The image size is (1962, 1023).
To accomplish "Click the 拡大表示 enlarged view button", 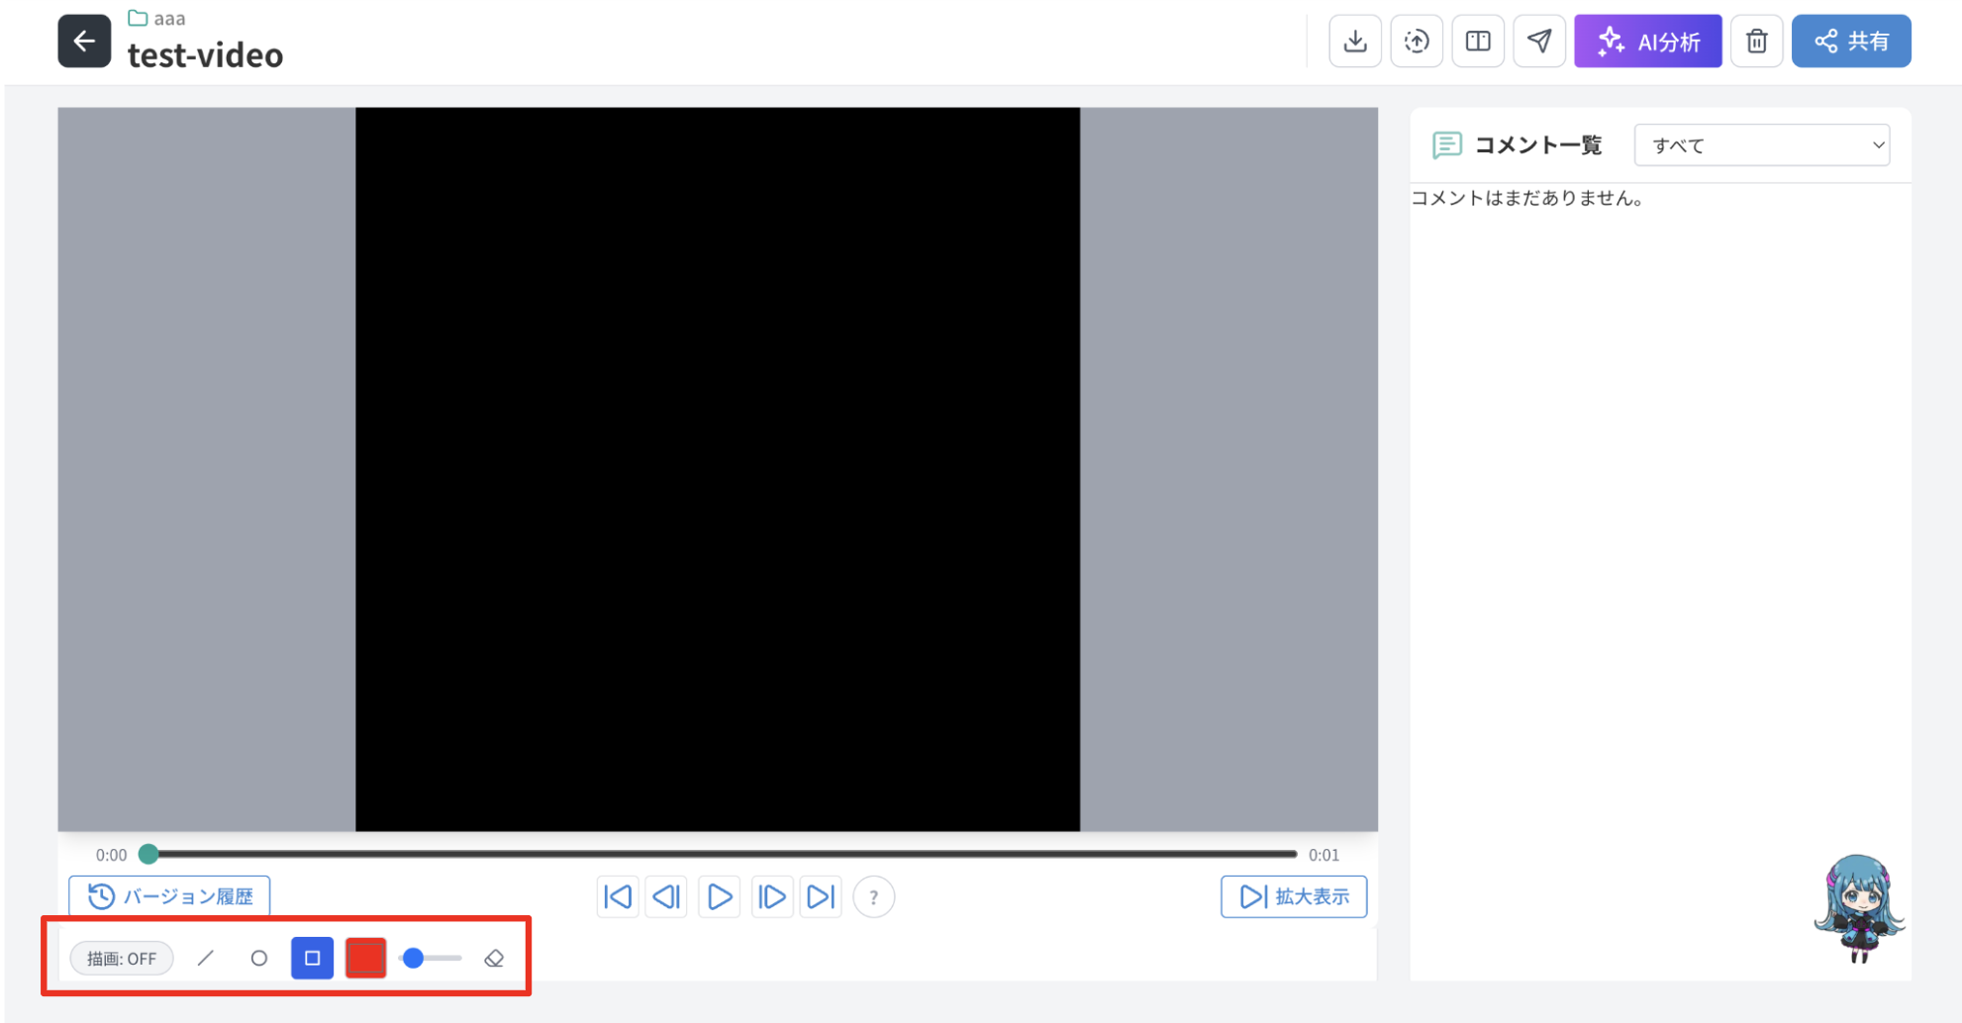I will point(1294,896).
